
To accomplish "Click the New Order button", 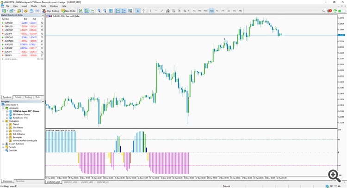I will pyautogui.click(x=68, y=11).
